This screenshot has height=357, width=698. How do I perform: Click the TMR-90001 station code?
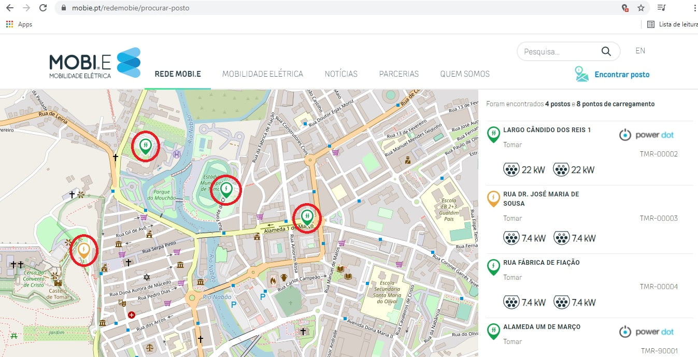point(659,351)
